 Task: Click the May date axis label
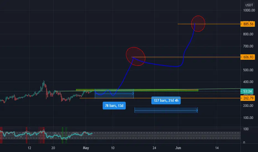click(x=86, y=148)
